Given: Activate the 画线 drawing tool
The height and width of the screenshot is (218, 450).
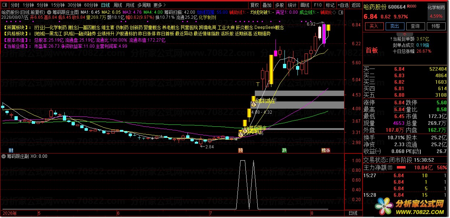Looking at the screenshot, I should tap(305, 5).
